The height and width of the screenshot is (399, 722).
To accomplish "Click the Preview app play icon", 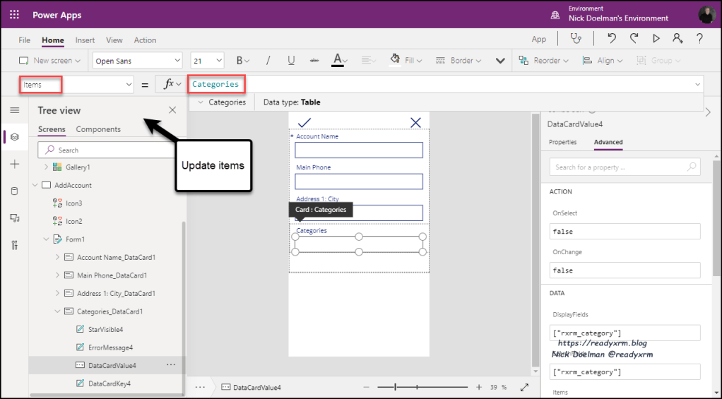I will (656, 39).
